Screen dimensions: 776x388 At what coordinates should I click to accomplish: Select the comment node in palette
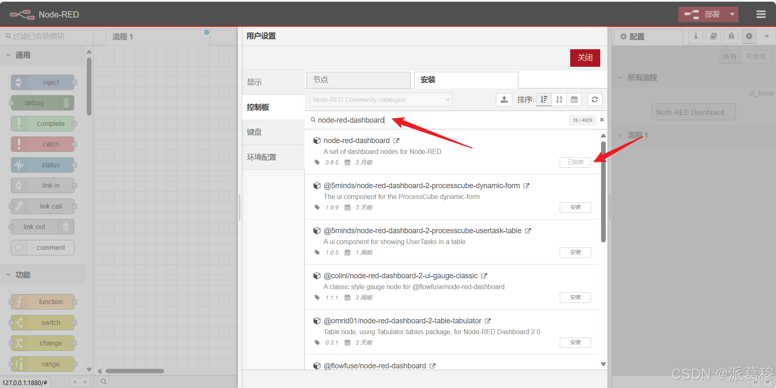pos(43,248)
